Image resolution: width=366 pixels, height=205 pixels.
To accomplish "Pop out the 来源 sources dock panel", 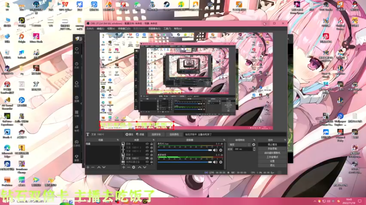I will 154,140.
